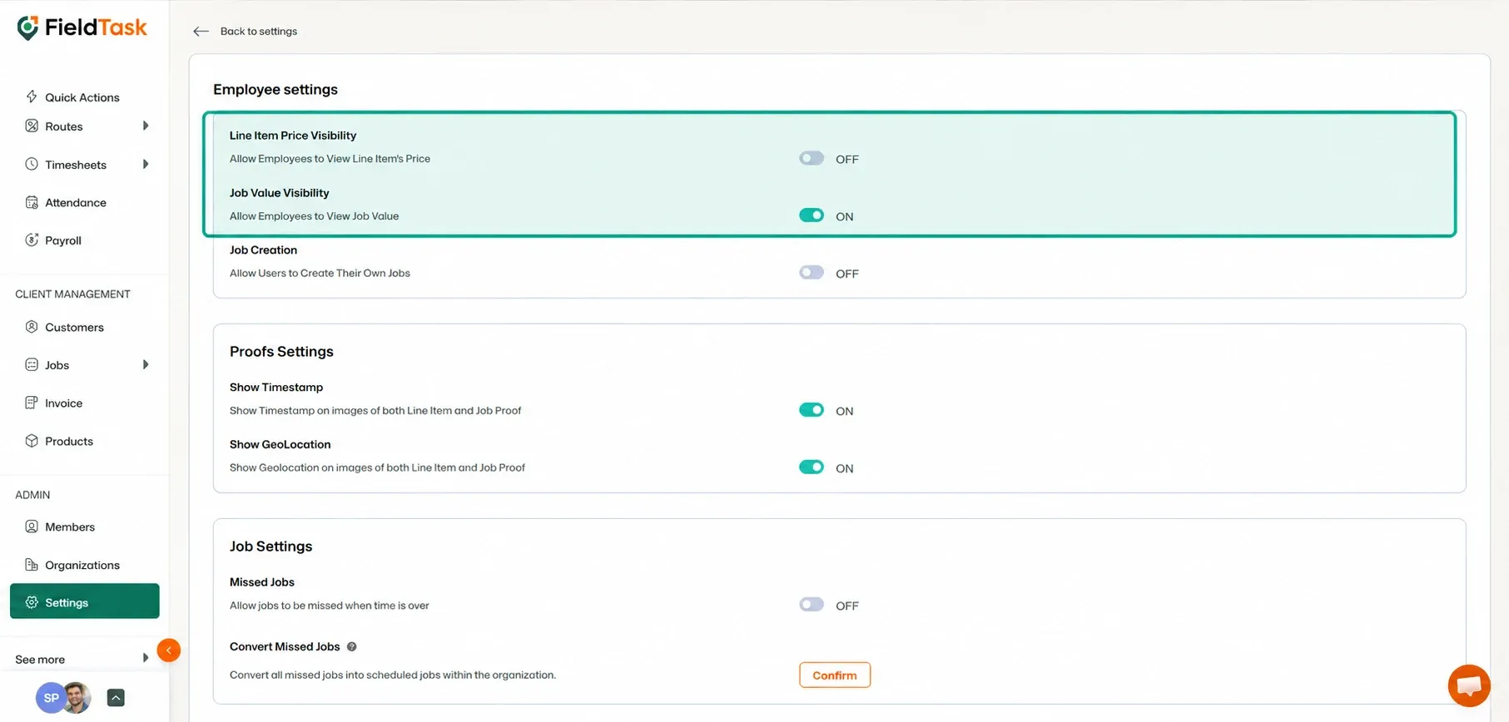Click the Customers person icon
The height and width of the screenshot is (722, 1509).
[x=32, y=327]
